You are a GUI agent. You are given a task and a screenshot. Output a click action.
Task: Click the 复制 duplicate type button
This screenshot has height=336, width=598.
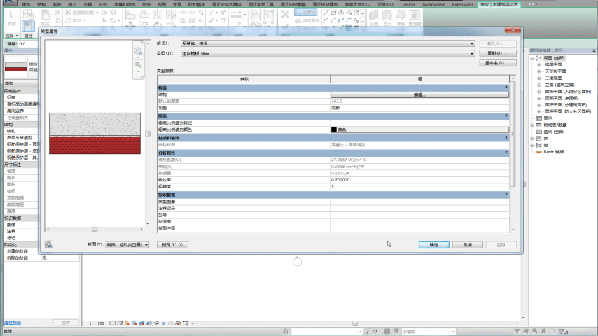pyautogui.click(x=498, y=53)
